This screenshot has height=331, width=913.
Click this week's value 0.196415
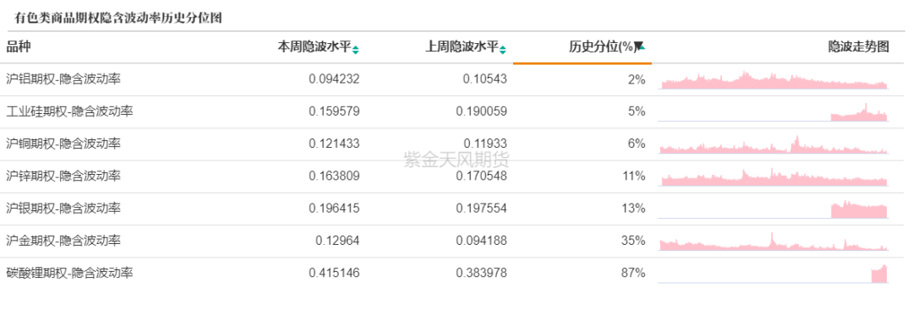click(x=334, y=209)
